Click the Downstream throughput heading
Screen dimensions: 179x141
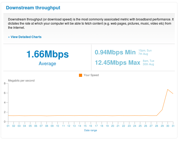[33, 8]
